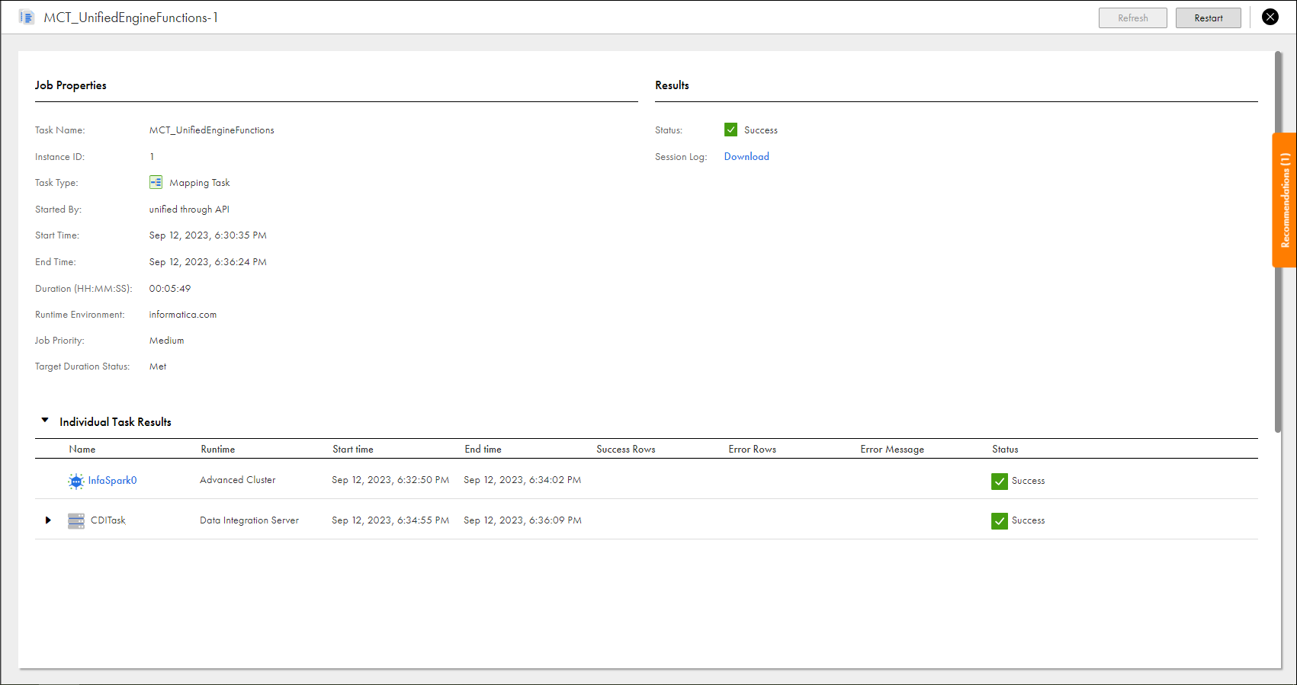This screenshot has height=685, width=1297.
Task: Click the duration value 00:05:49
Action: coord(170,289)
